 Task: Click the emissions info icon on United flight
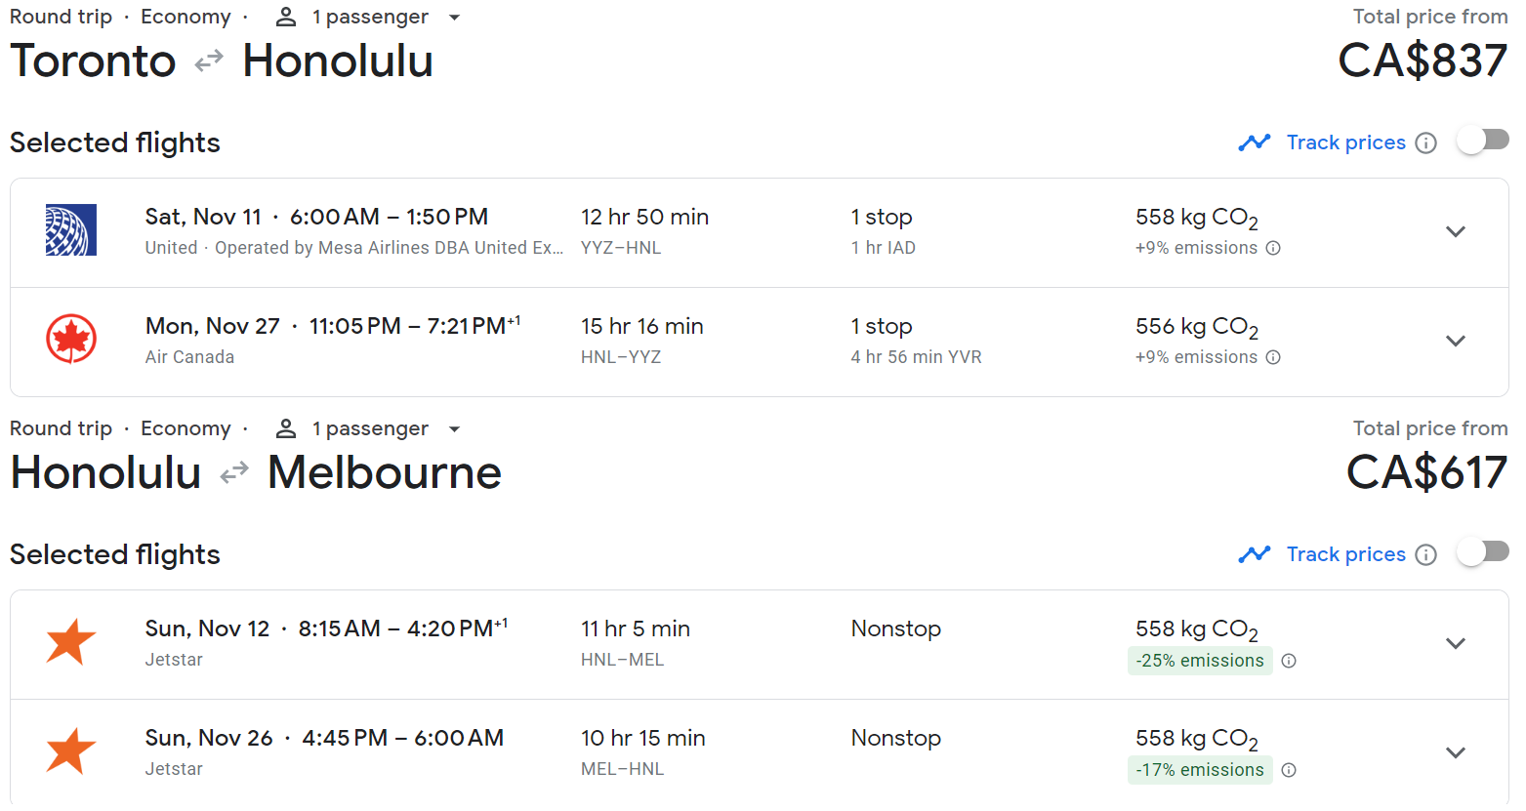tap(1273, 248)
